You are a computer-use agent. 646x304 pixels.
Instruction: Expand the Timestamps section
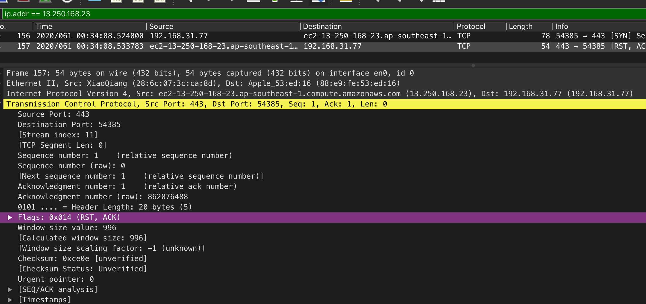11,299
